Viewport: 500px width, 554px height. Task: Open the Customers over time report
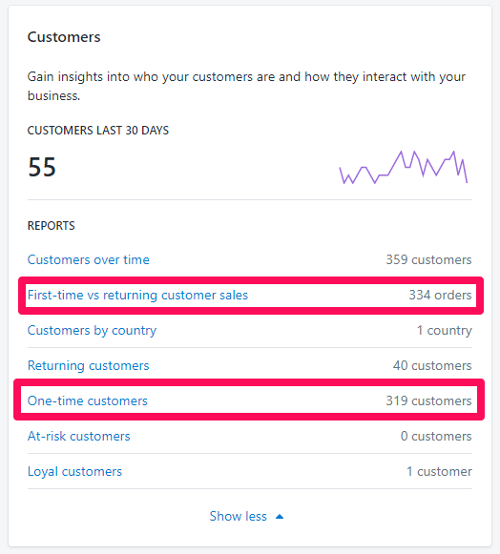tap(89, 259)
